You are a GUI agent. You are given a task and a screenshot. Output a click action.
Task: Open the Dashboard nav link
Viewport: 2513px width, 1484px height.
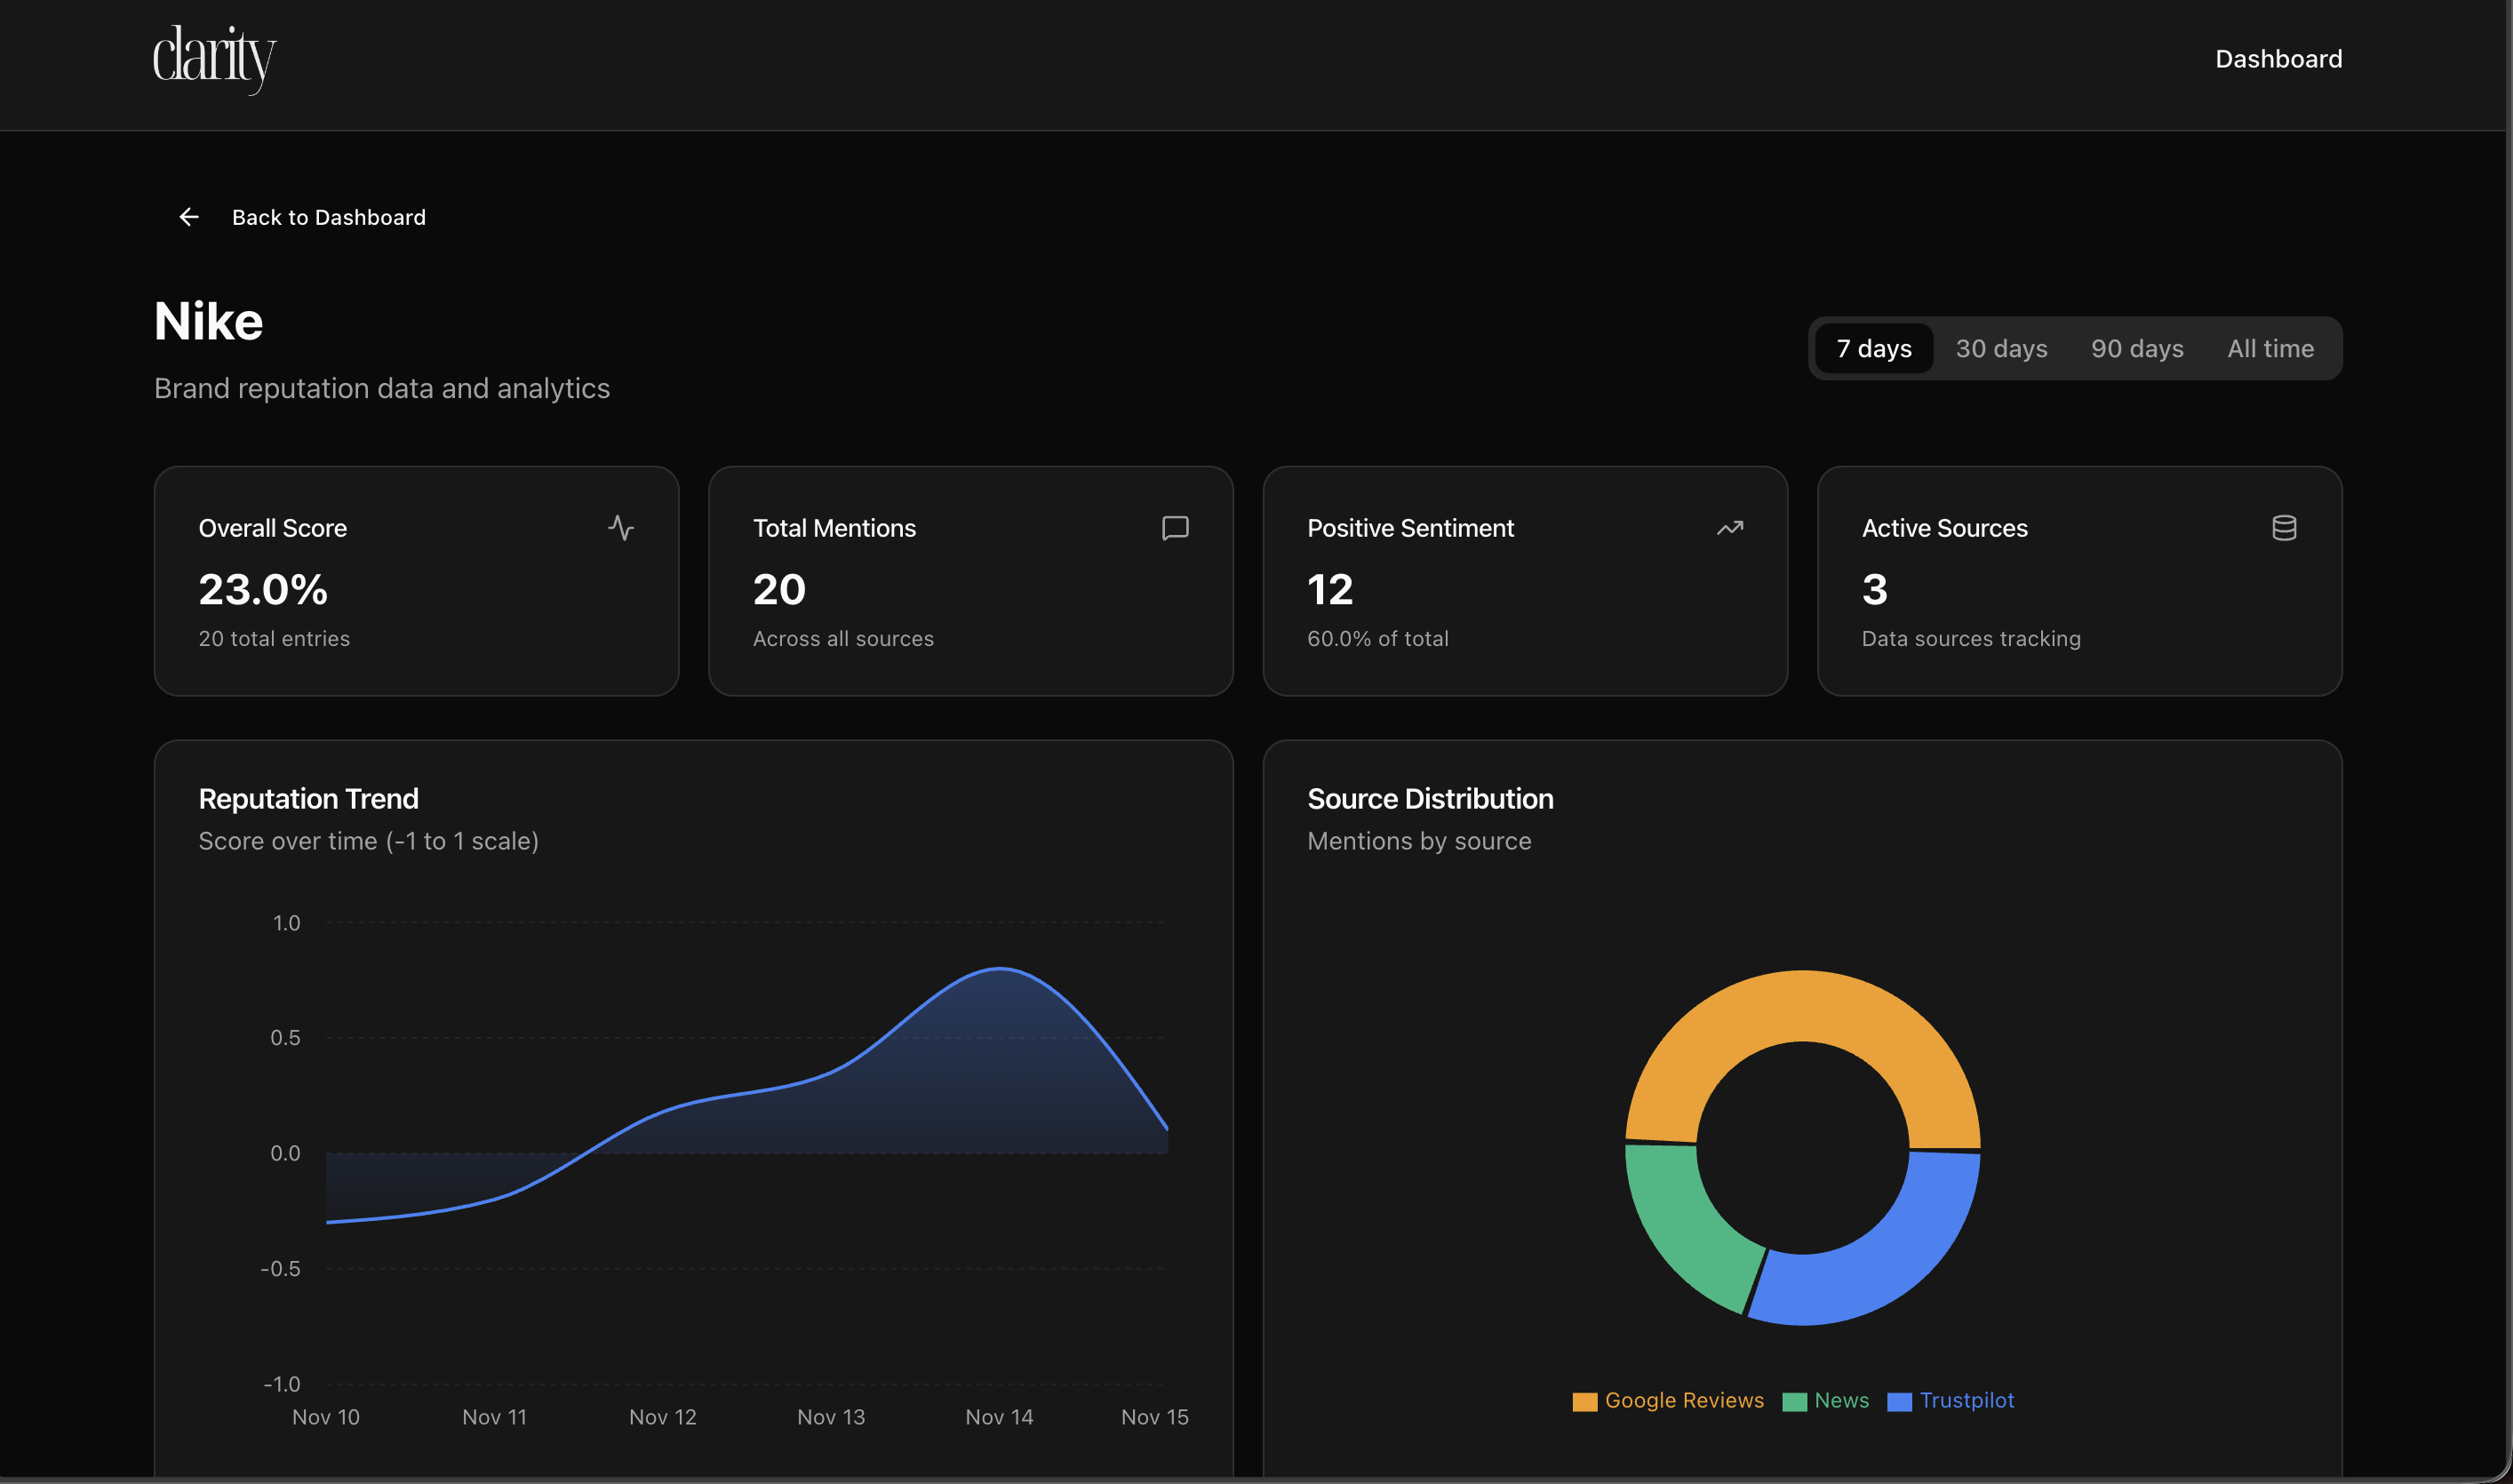(2278, 59)
